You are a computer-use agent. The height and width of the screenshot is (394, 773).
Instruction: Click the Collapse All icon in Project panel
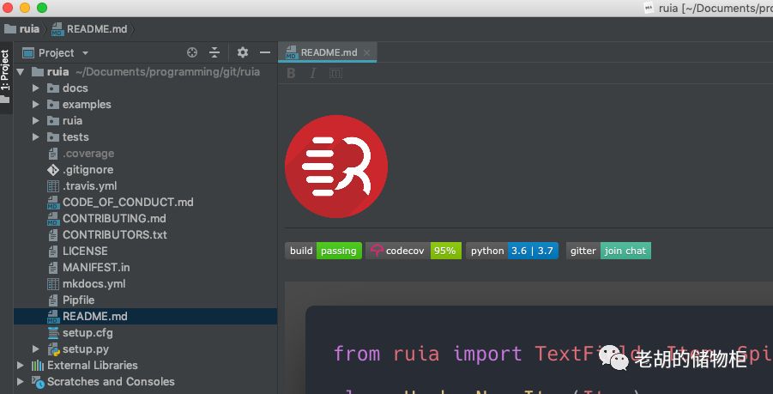click(214, 52)
